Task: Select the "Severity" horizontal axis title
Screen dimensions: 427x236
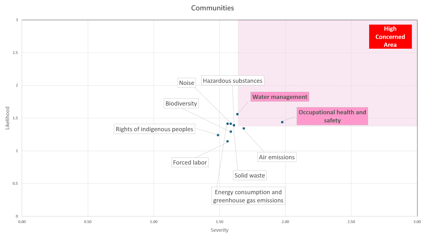Action: pos(219,230)
